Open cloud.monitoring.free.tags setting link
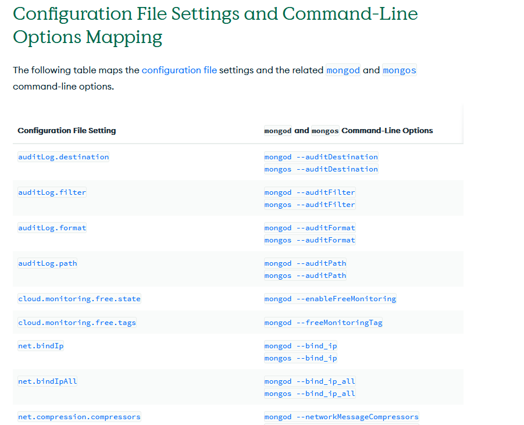Screen dimensions: 524x425 coord(77,323)
